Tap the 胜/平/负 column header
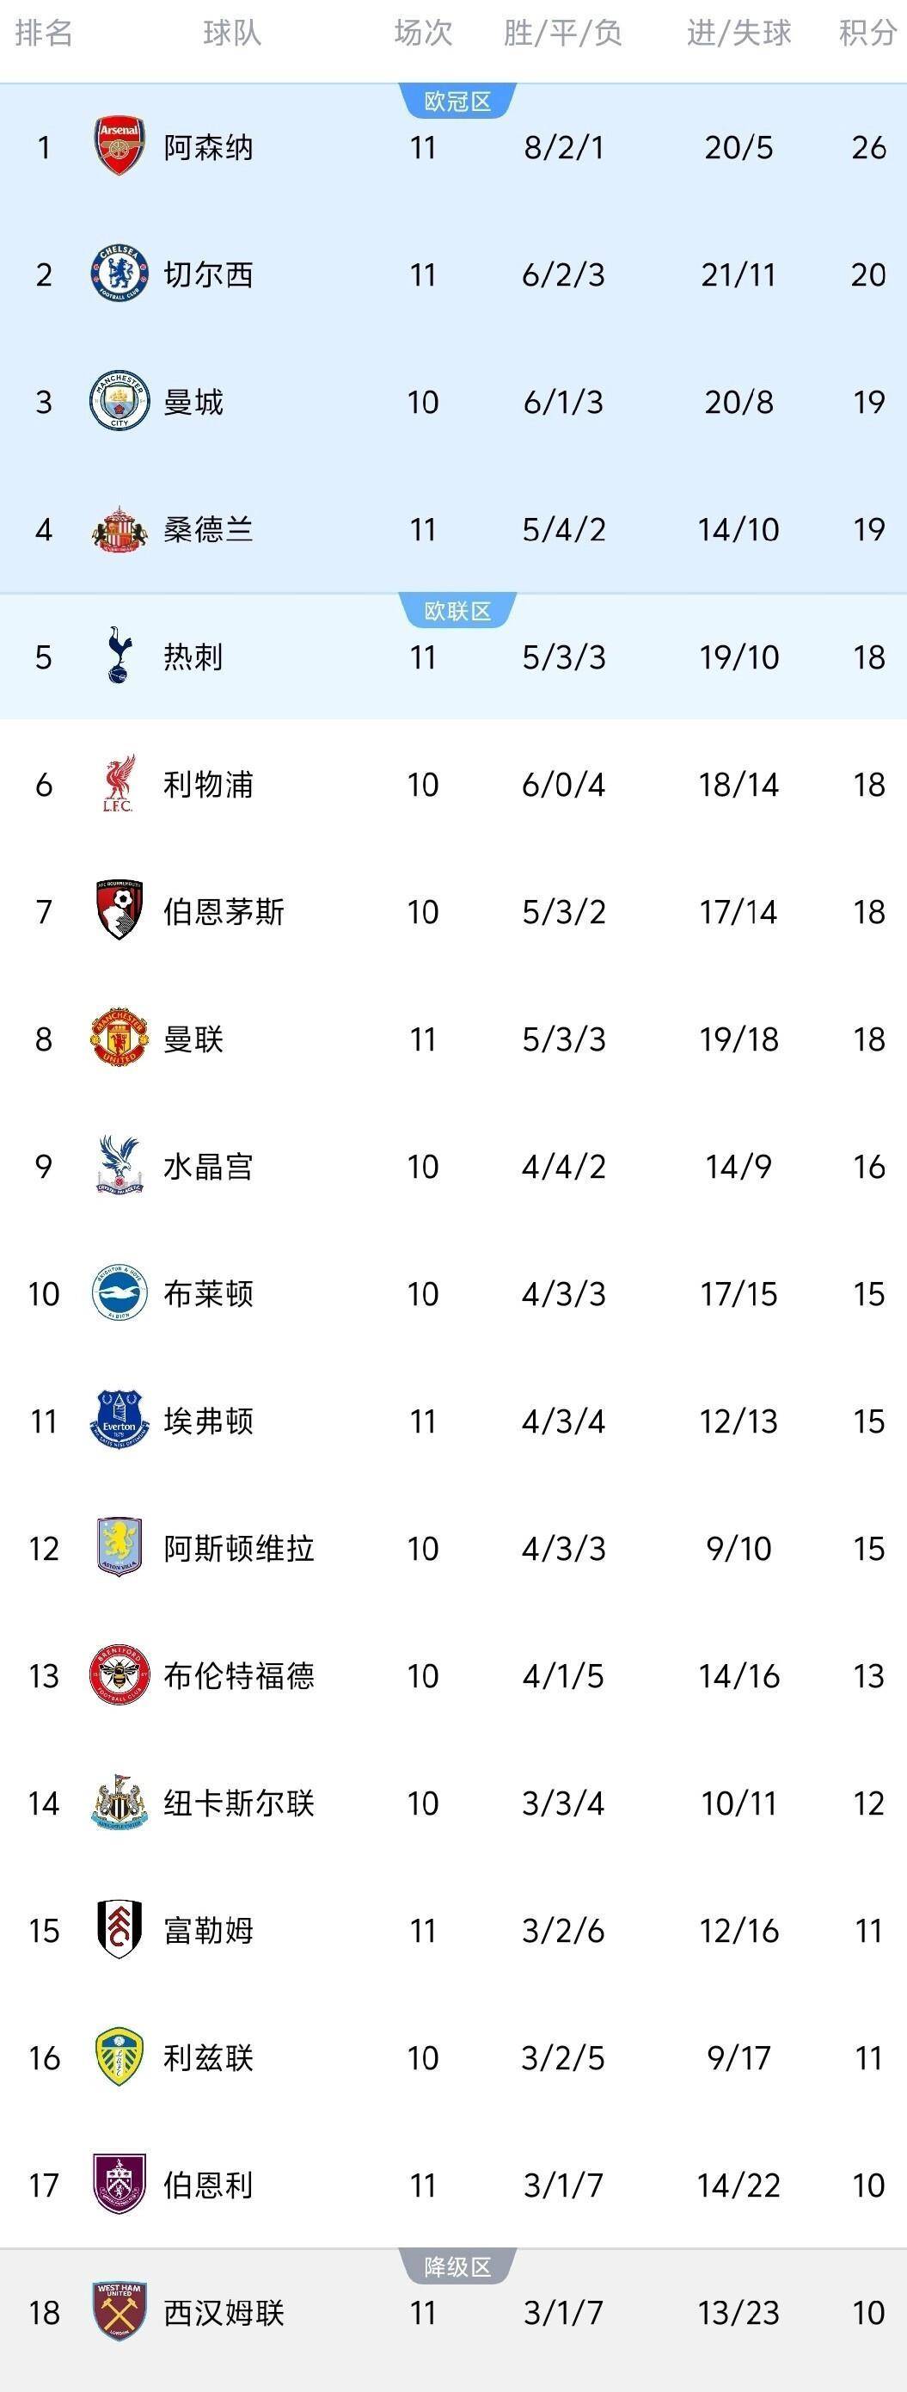The width and height of the screenshot is (907, 2392). click(562, 34)
